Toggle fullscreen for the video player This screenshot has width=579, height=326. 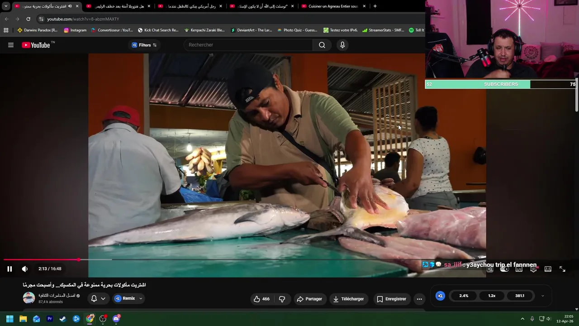[562, 269]
